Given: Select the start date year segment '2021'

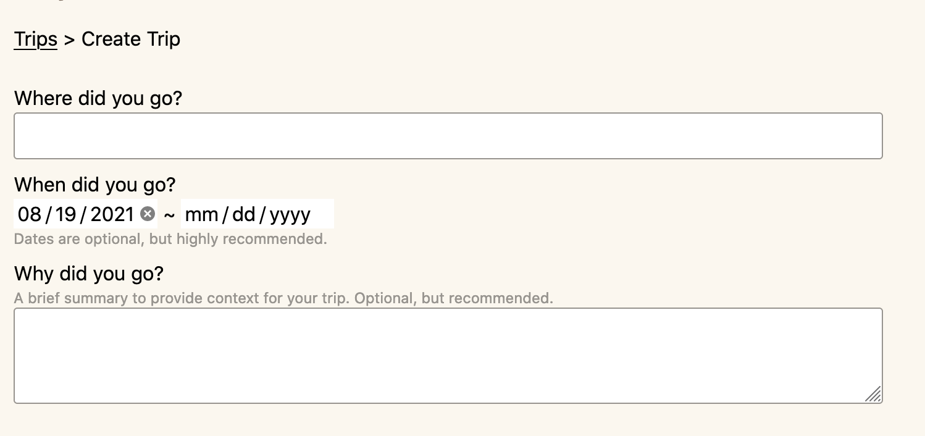Looking at the screenshot, I should [x=112, y=214].
